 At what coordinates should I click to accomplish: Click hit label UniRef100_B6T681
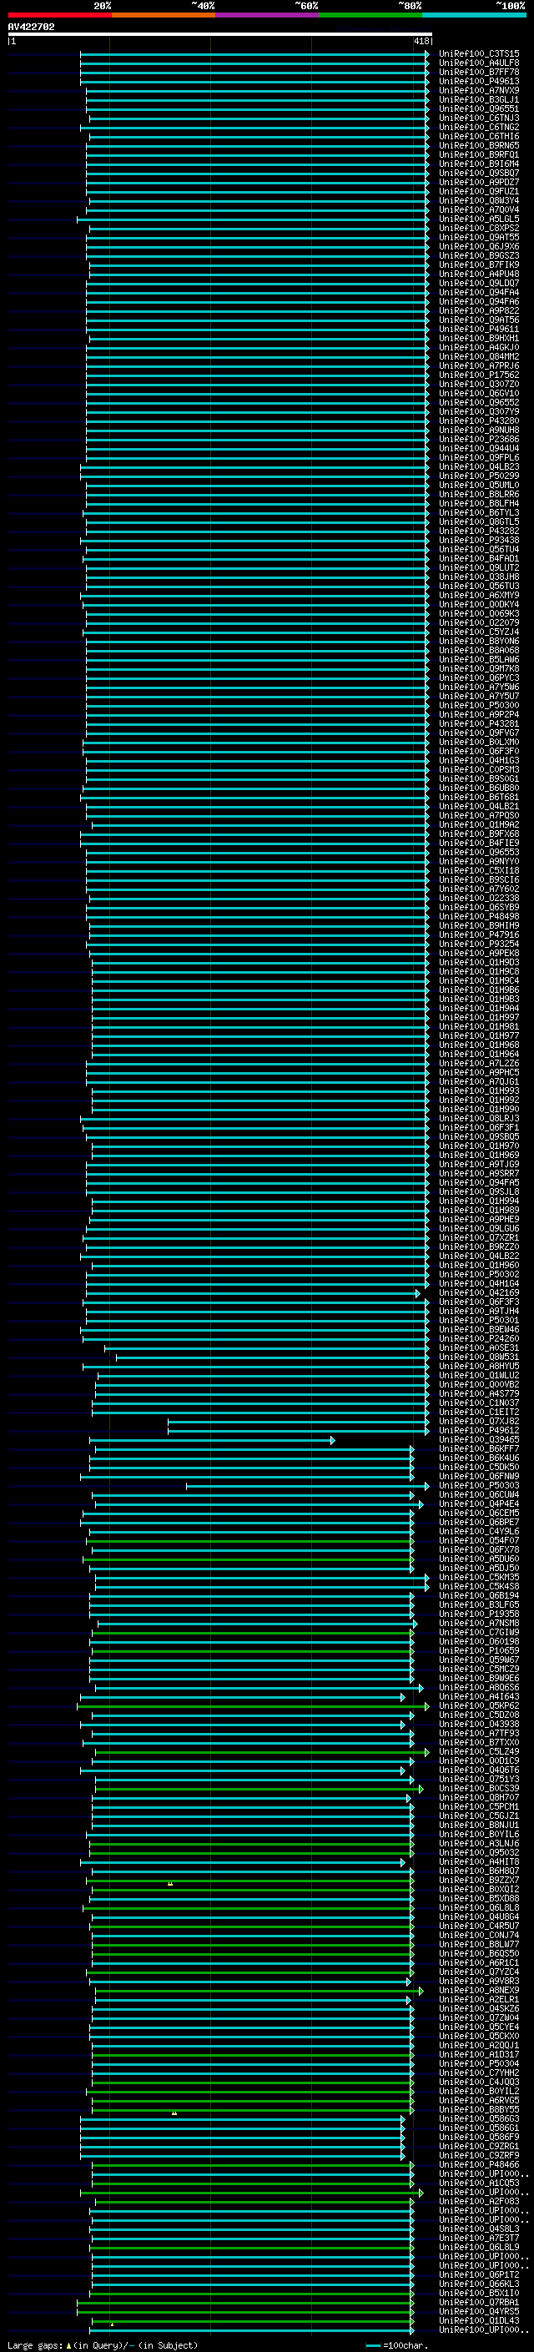pos(479,797)
